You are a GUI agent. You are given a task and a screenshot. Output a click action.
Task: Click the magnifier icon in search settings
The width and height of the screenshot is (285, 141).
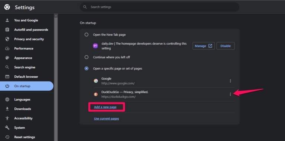[85, 7]
